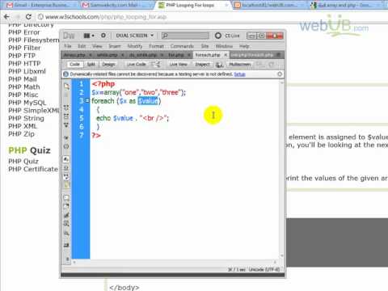Viewport: 388px width, 291px height.
Task: Click the Expand All icon
Action: [x=66, y=124]
